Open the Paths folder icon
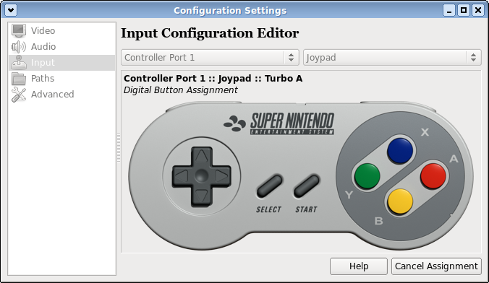The image size is (489, 283). tap(19, 79)
